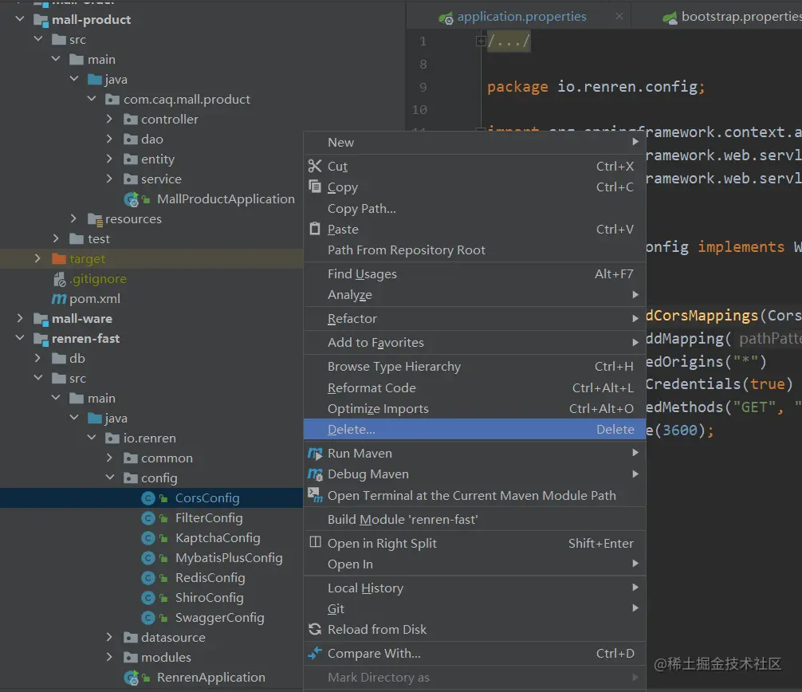This screenshot has width=802, height=692.
Task: Open the Analyze submenu
Action: 474,295
